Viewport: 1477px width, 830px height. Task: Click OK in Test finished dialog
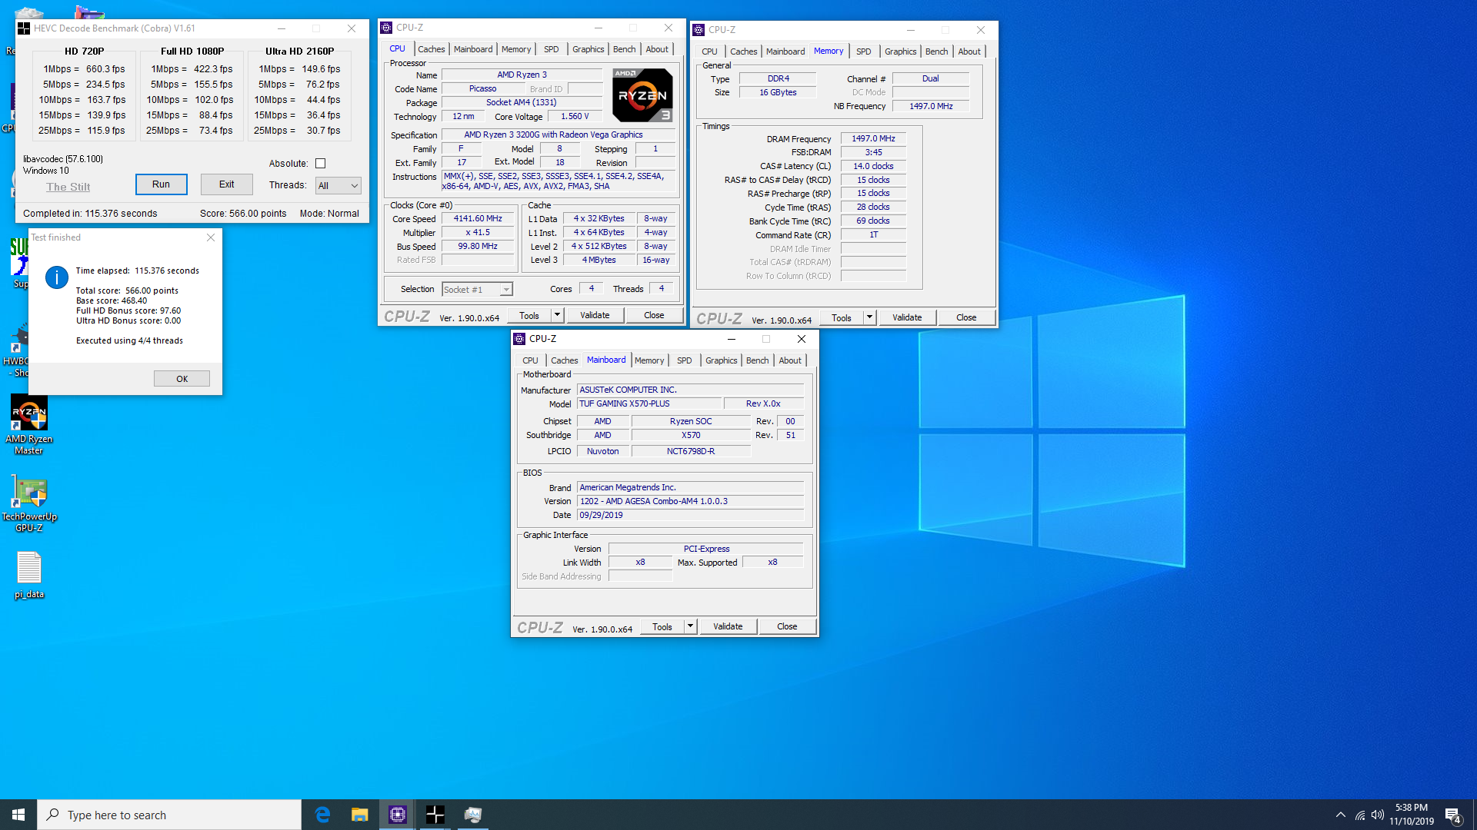tap(182, 379)
